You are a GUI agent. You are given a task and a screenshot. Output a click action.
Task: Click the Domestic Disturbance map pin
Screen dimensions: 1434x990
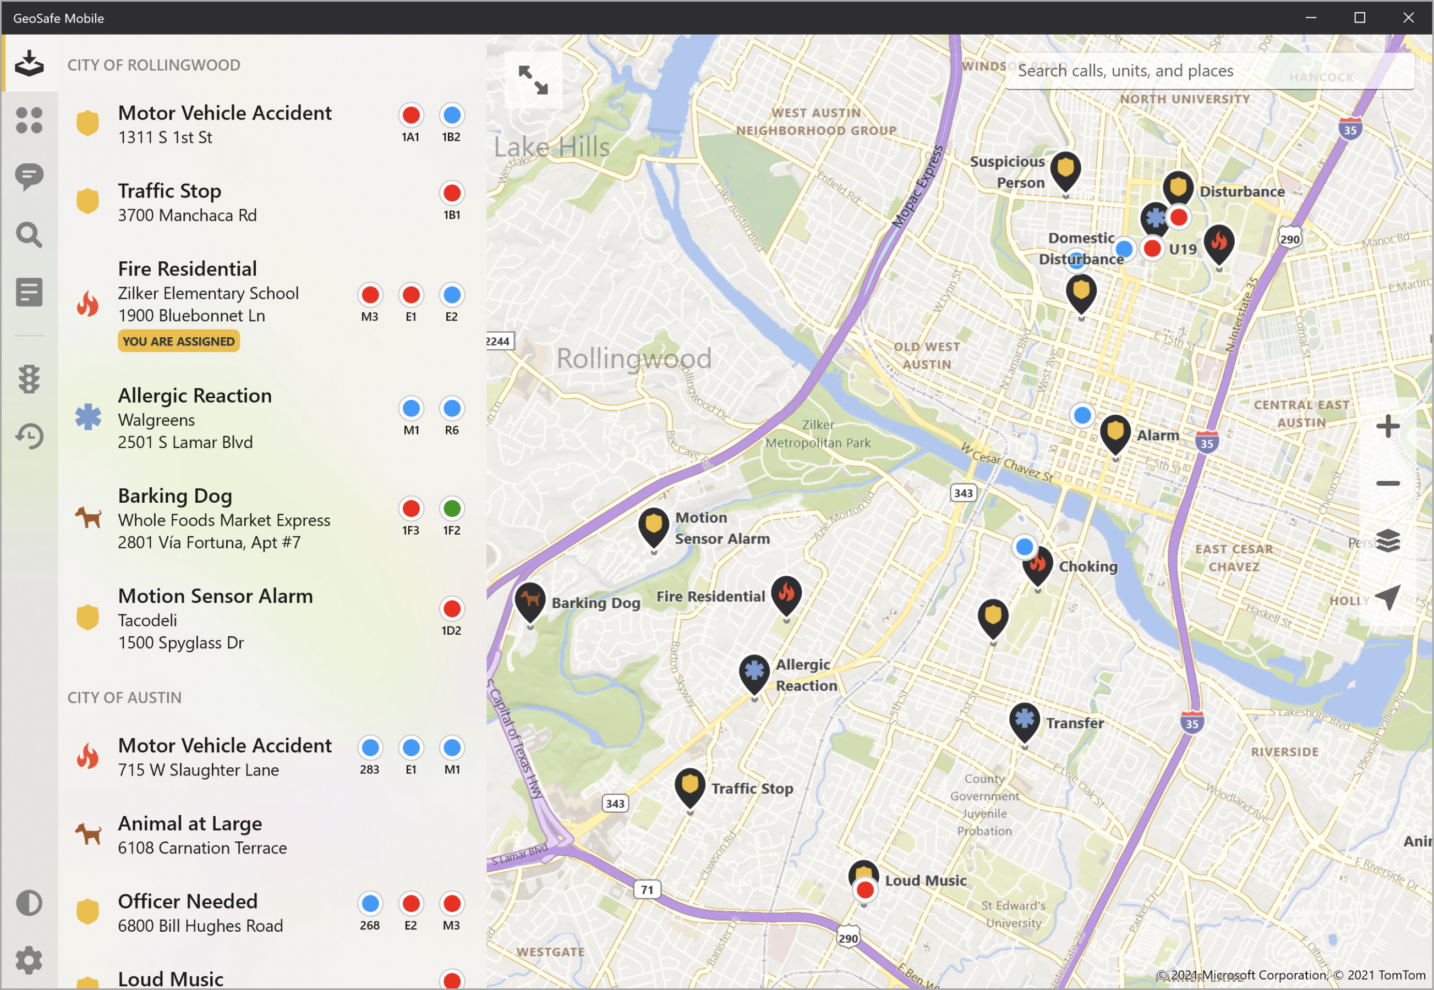[x=1081, y=293]
